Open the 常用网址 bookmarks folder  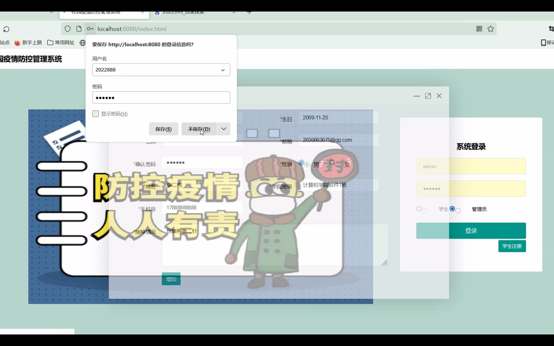tap(61, 43)
